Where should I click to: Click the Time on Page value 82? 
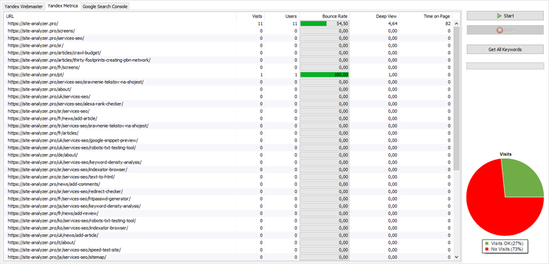448,23
